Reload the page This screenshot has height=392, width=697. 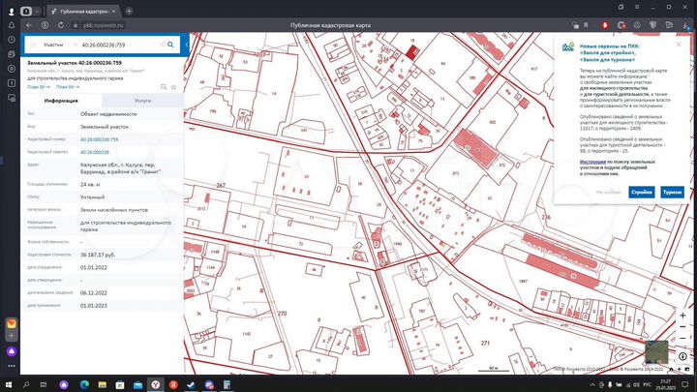tap(61, 25)
